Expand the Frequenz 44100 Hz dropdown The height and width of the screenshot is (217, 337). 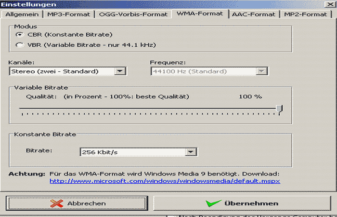point(261,71)
